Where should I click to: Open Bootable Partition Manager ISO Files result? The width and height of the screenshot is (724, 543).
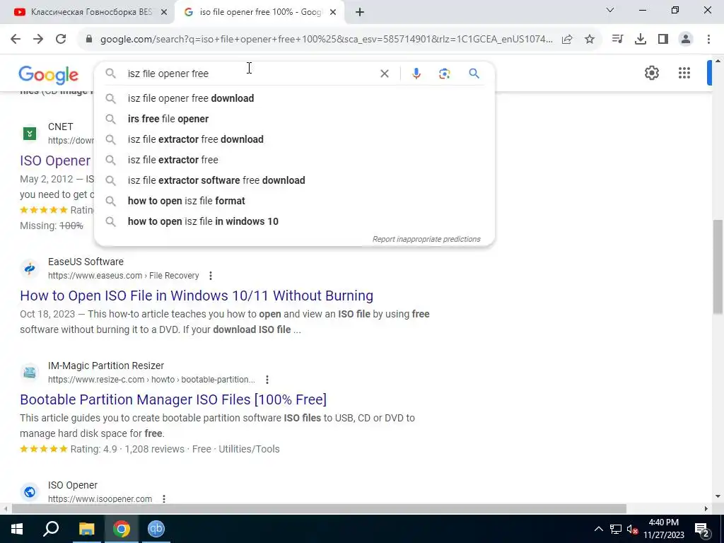click(x=173, y=399)
